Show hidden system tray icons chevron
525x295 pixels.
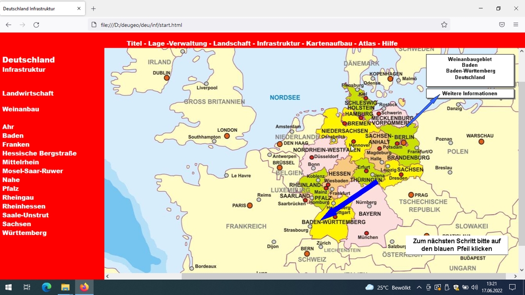(x=419, y=287)
